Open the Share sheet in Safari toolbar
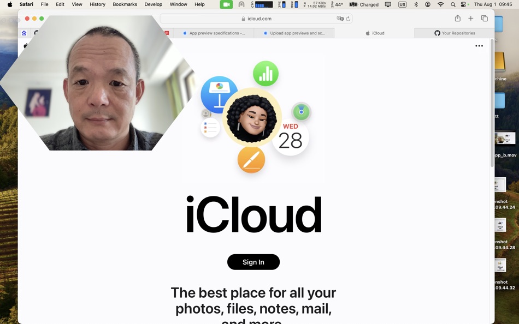The height and width of the screenshot is (324, 519). click(457, 18)
